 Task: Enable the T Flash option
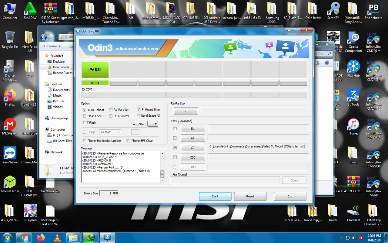85,122
